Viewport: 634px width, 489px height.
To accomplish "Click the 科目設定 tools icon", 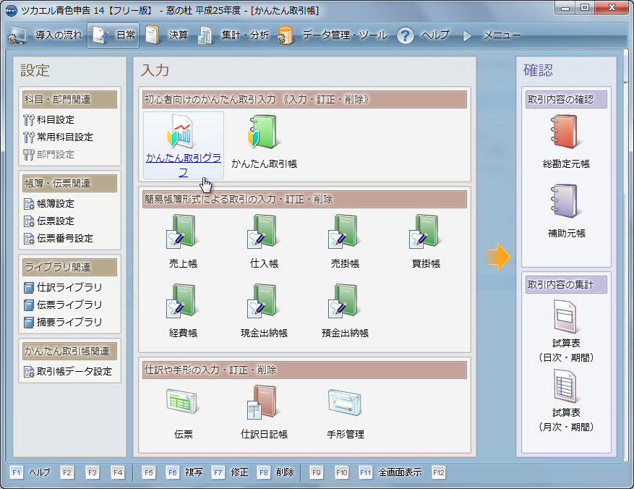I will pyautogui.click(x=29, y=120).
